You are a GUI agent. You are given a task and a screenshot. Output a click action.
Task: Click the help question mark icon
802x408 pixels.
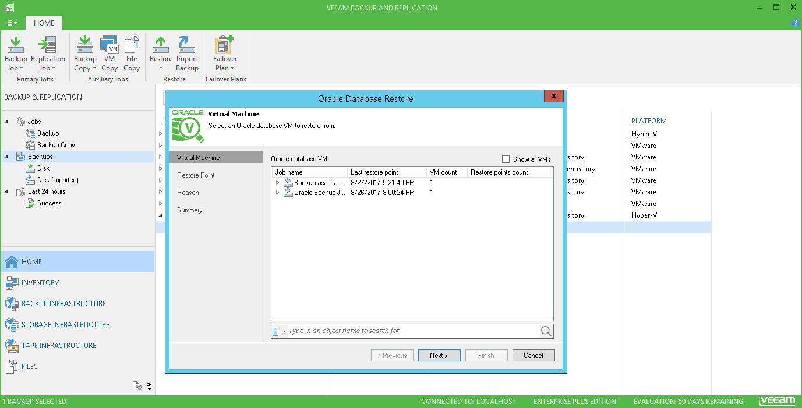click(x=796, y=23)
